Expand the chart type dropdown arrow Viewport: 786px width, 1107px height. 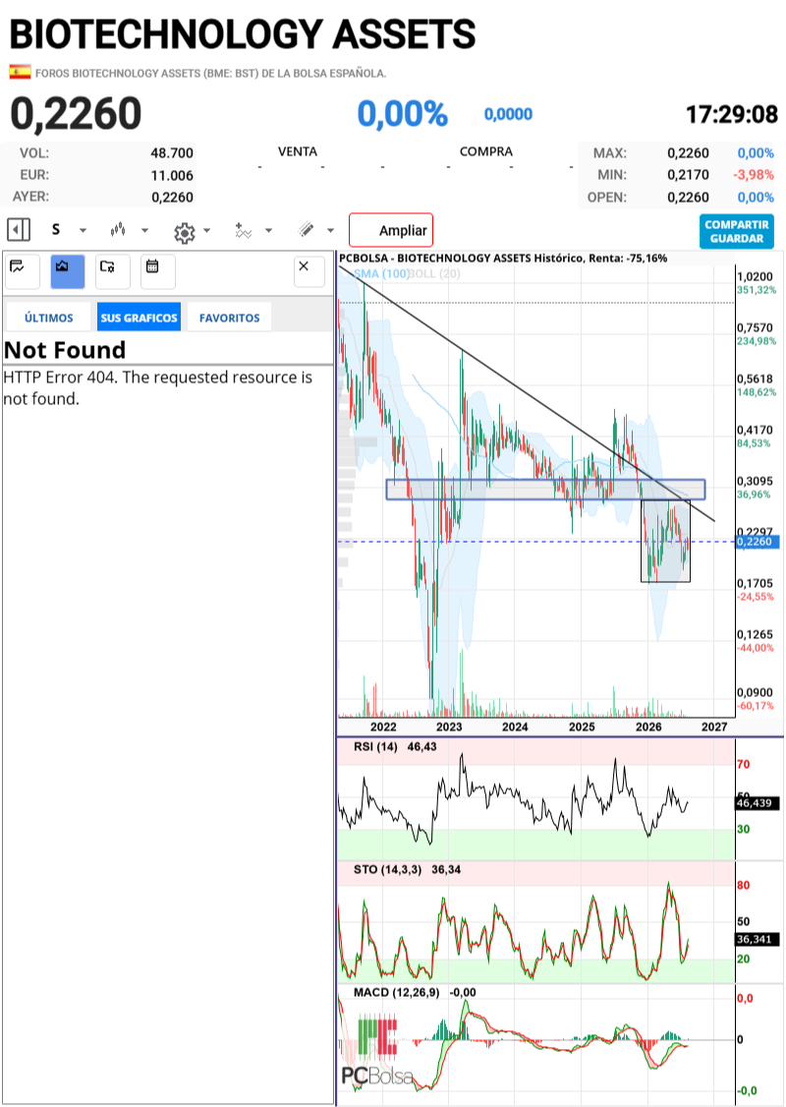click(x=144, y=231)
